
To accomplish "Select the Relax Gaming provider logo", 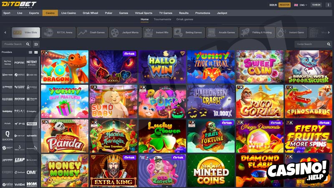I will [20, 111].
